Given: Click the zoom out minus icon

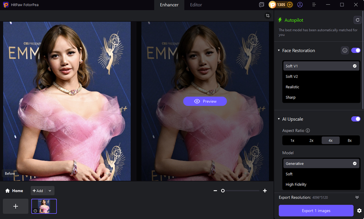Looking at the screenshot, I should click(215, 191).
